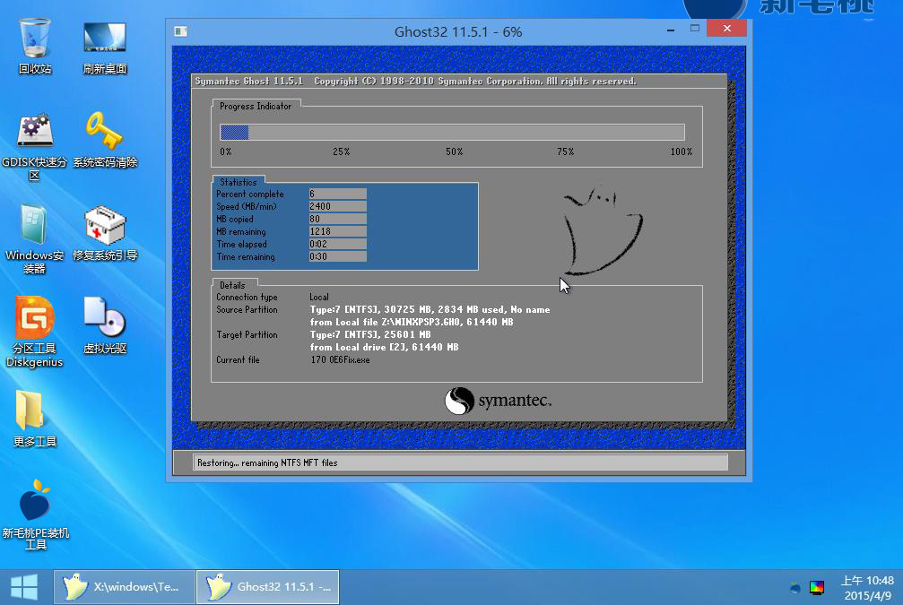Image resolution: width=903 pixels, height=605 pixels.
Task: Open the 更多工具 folder icon
Action: 35,419
